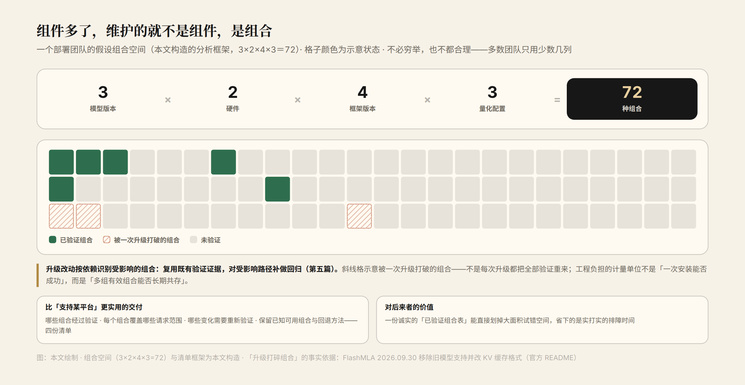Click the 已验证组合 legend text
This screenshot has width=745, height=385.
[76, 240]
